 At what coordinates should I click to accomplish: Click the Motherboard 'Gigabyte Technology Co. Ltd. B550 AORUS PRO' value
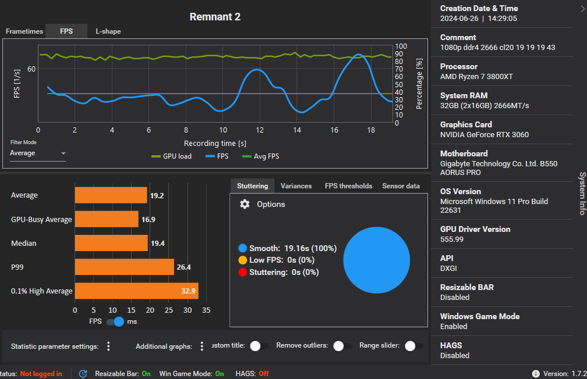[498, 168]
